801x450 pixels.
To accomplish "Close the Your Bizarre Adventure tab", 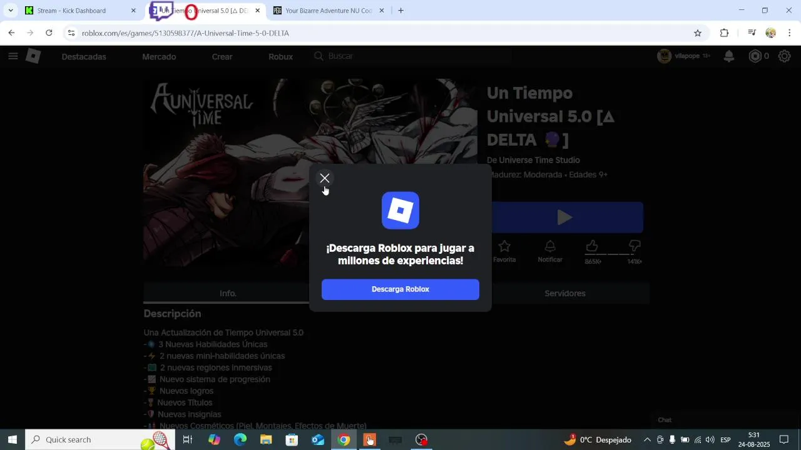I will 382,11.
